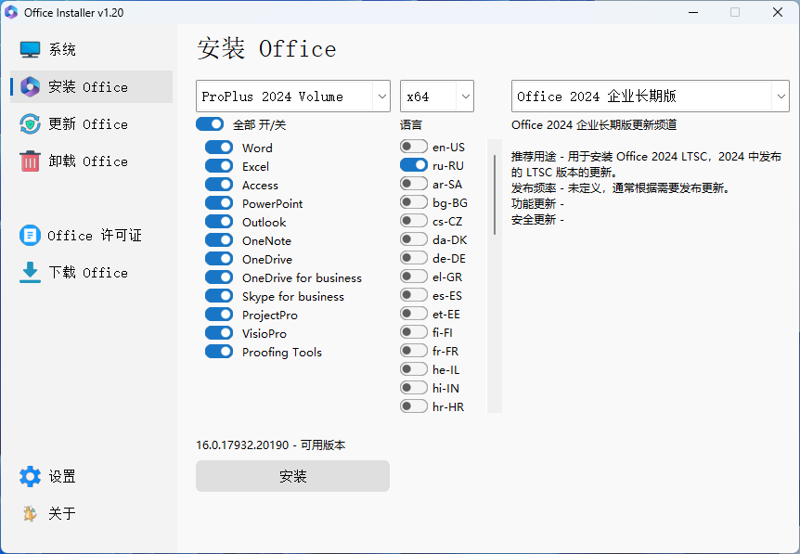Turn on hi-IN language

(414, 388)
